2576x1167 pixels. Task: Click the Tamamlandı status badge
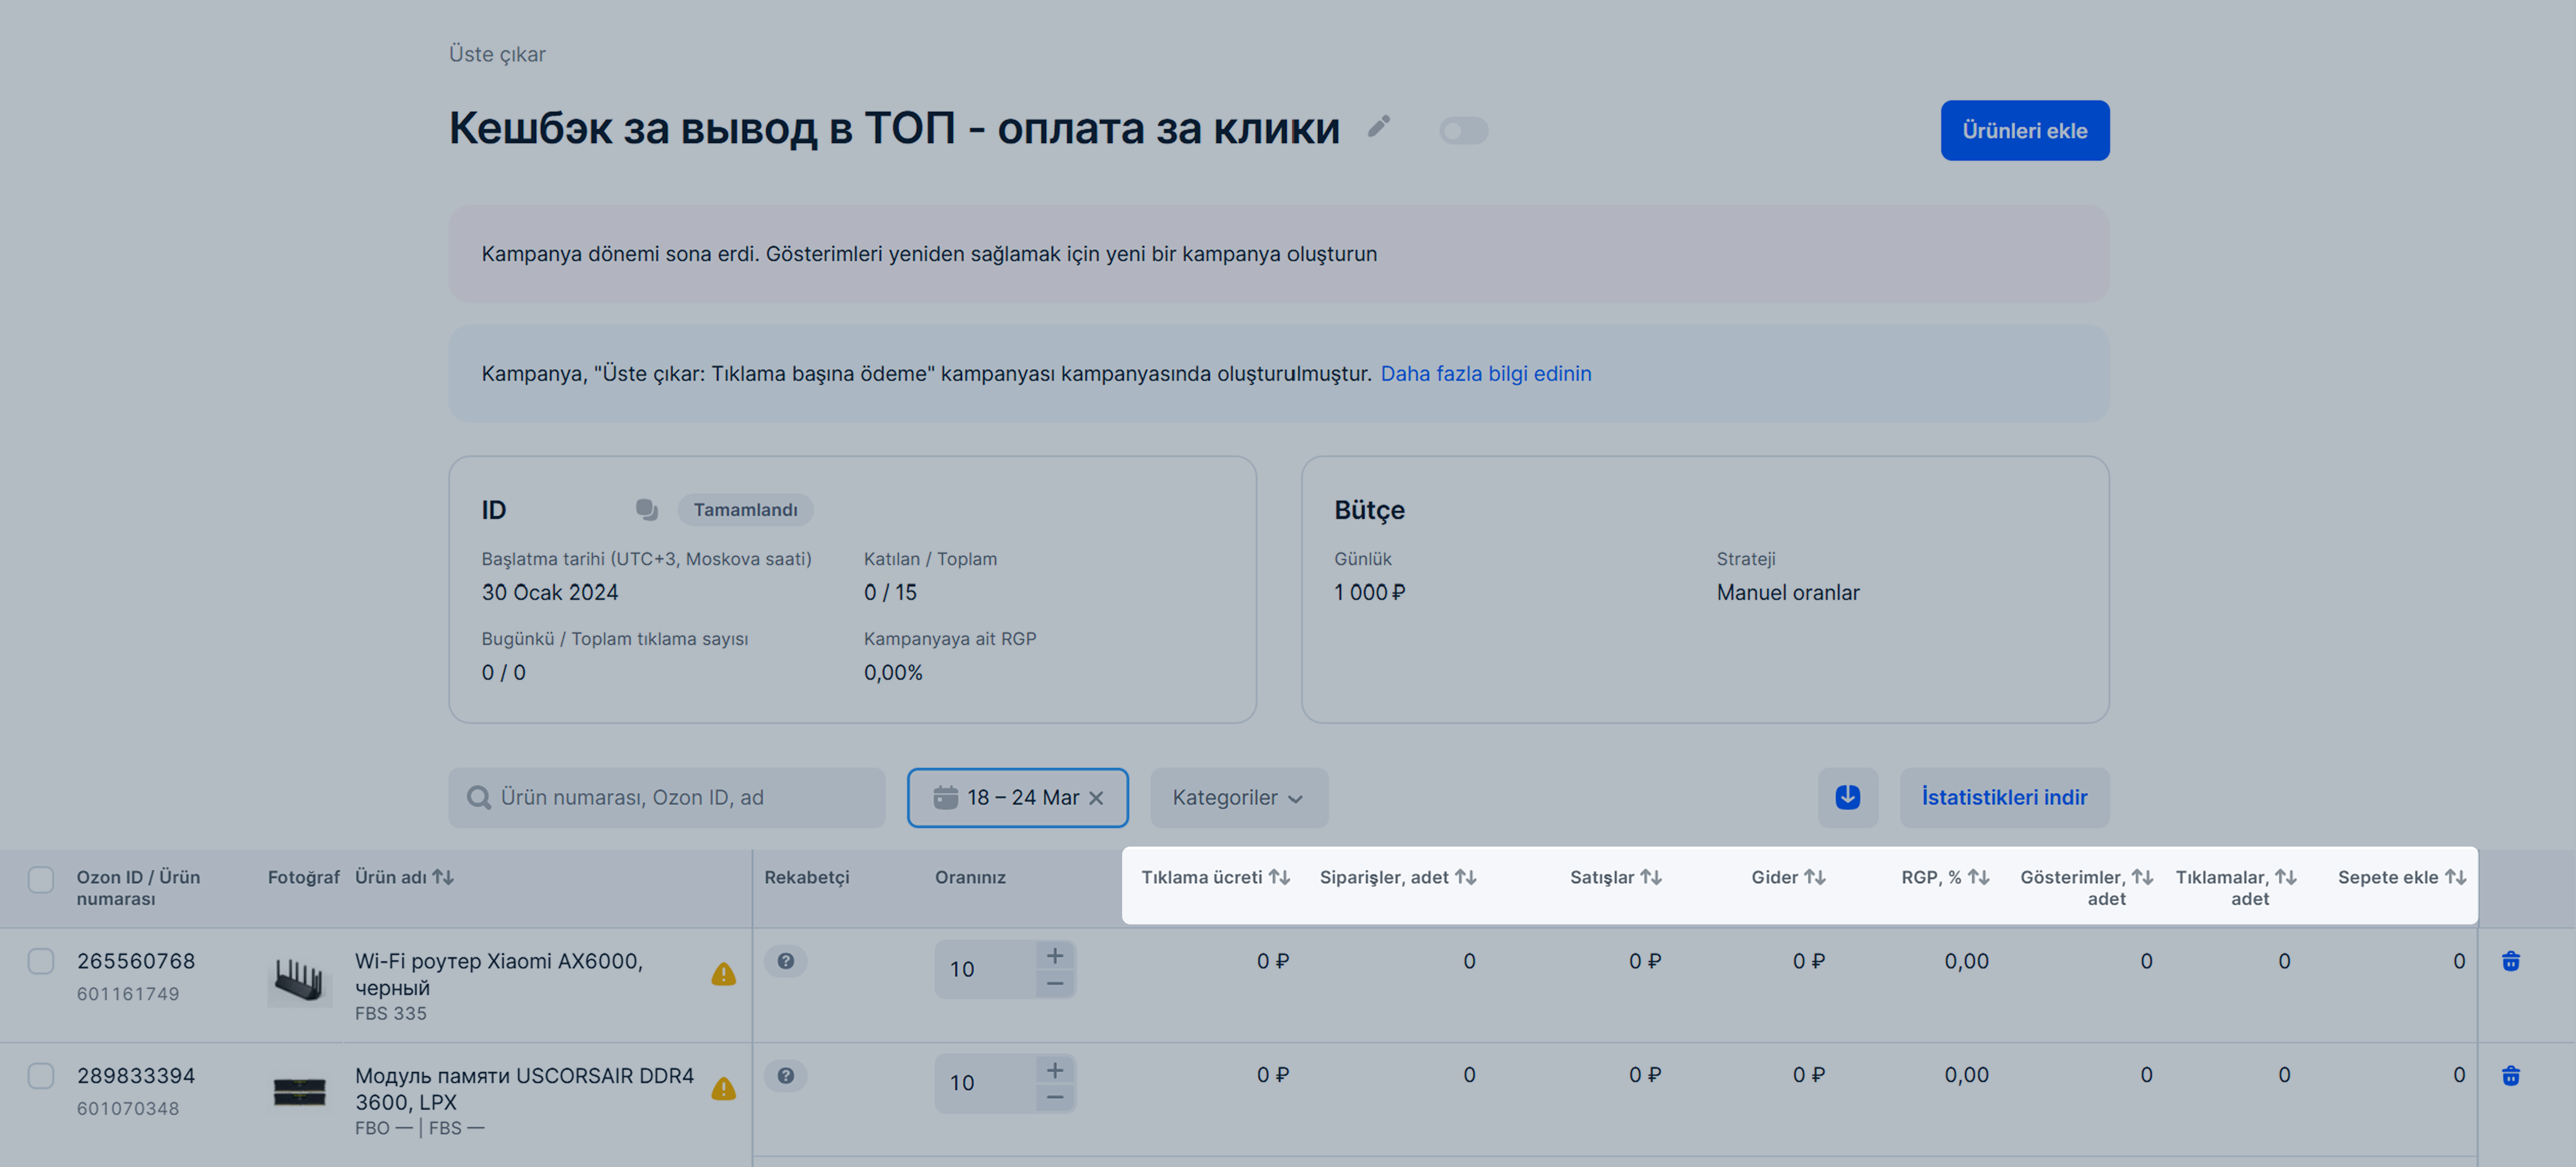tap(745, 510)
